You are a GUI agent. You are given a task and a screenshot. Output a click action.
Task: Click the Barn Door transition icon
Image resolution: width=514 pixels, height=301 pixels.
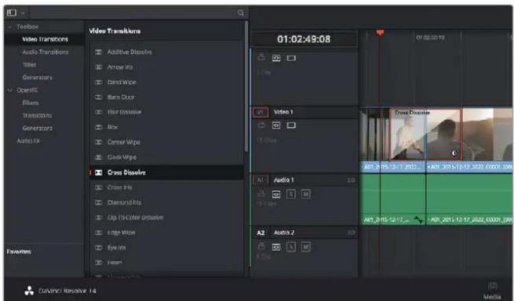click(x=98, y=97)
